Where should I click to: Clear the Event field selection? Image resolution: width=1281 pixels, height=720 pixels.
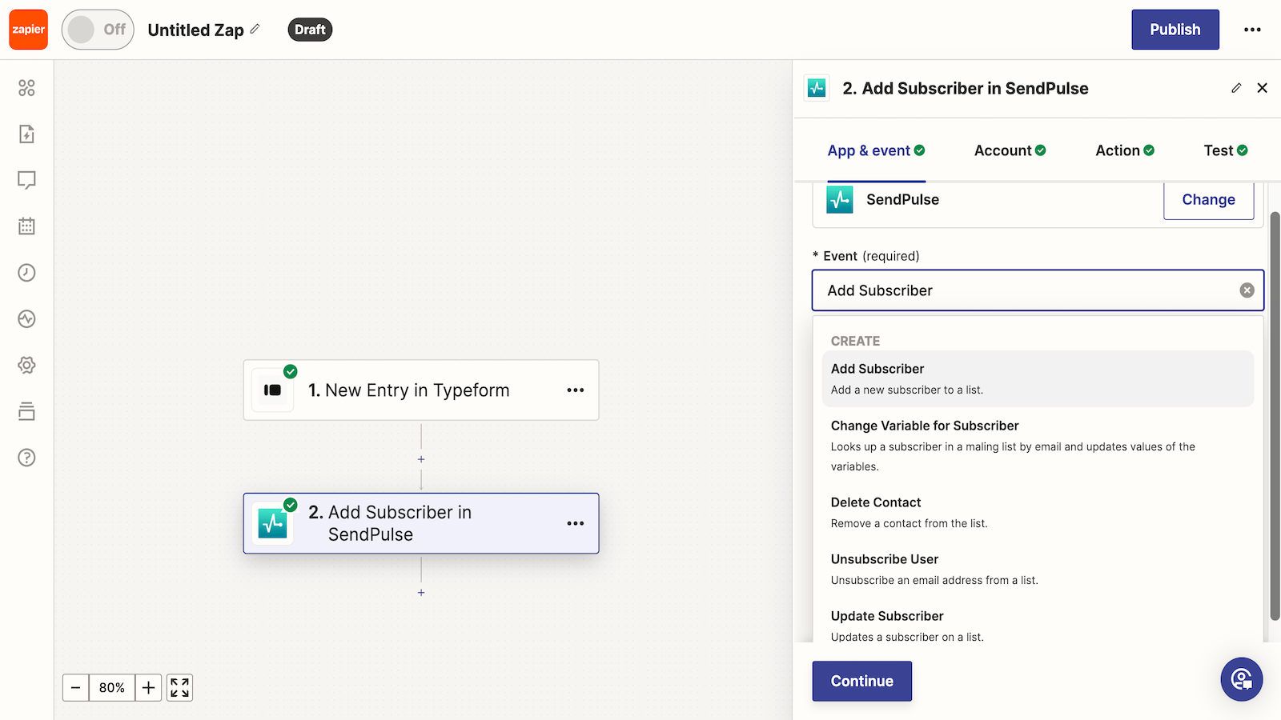coord(1247,290)
